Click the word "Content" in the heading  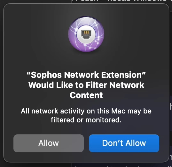click(x=86, y=95)
